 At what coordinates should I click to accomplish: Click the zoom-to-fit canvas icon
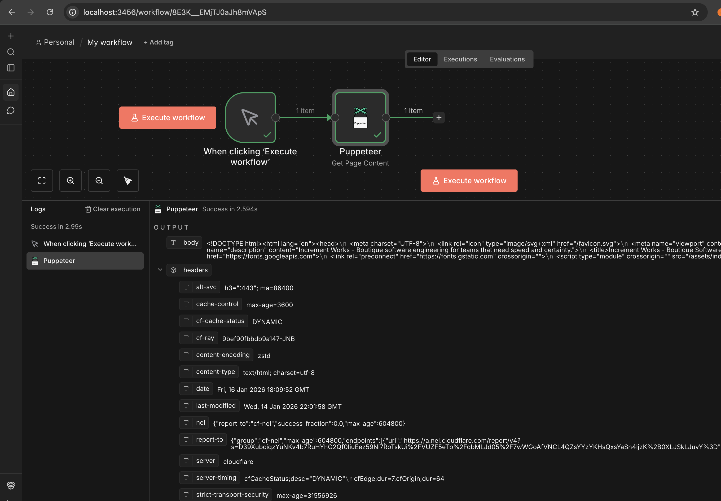coord(42,181)
